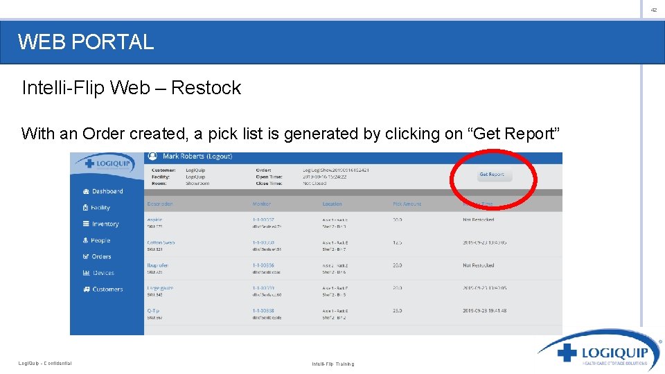Go to Orders in the sidebar
The height and width of the screenshot is (374, 665).
coord(97,256)
